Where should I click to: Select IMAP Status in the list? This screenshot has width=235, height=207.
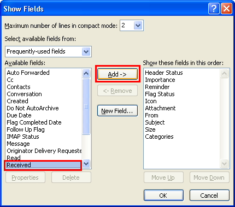click(x=23, y=137)
